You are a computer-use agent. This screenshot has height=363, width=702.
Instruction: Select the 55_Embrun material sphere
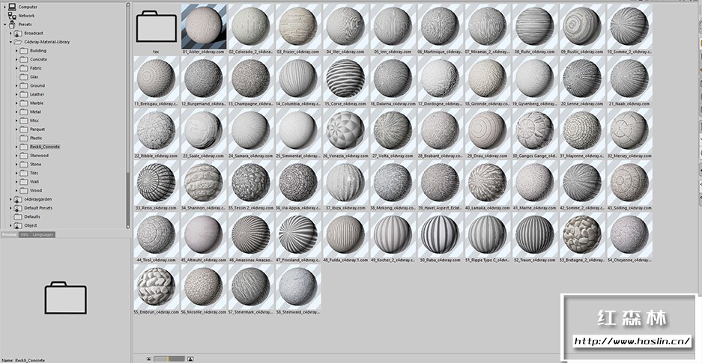[x=157, y=287]
